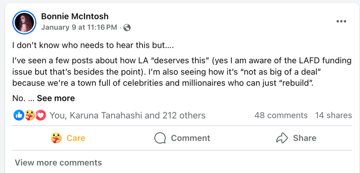Share this post using Share button

(x=304, y=138)
